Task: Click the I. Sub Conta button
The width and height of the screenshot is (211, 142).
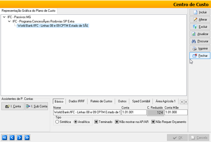Action: point(36,106)
